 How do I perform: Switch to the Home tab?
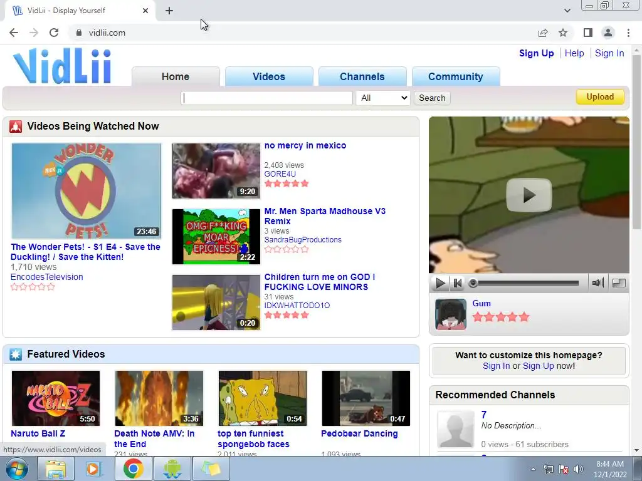point(176,76)
